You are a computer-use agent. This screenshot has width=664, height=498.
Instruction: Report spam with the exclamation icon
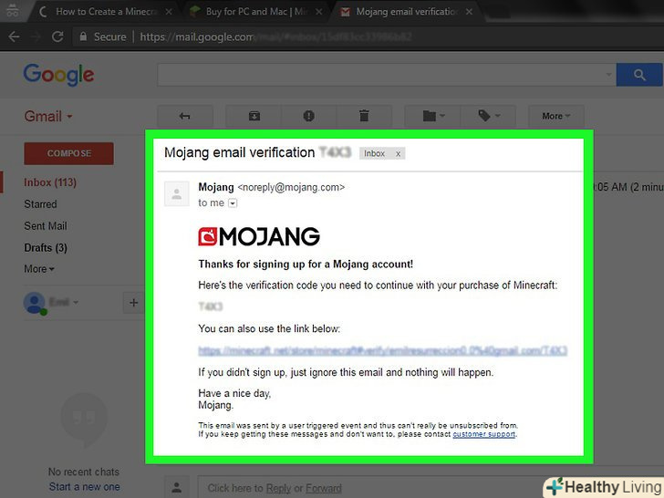[x=308, y=116]
